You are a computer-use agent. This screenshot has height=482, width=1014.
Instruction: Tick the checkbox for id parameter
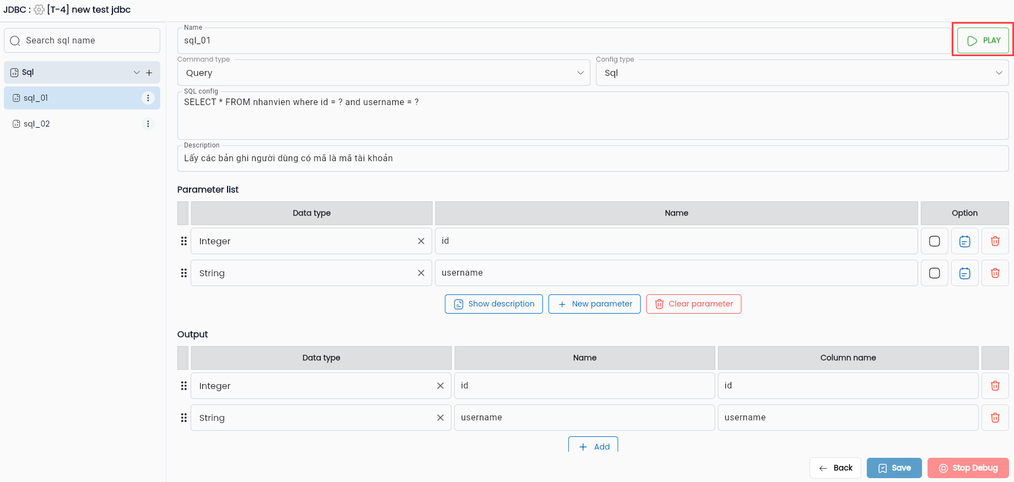point(935,241)
